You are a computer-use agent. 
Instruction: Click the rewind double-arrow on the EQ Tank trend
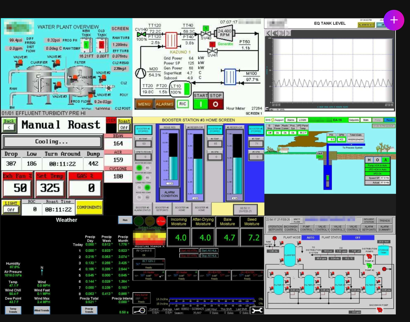tap(275, 33)
